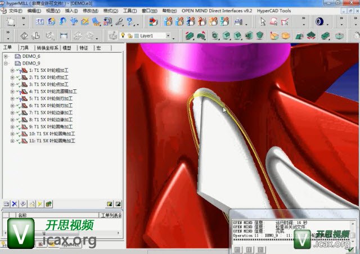Viewport: 360px width, 254px height.
Task: Toggle green check status on job 6
Action: click(19, 106)
